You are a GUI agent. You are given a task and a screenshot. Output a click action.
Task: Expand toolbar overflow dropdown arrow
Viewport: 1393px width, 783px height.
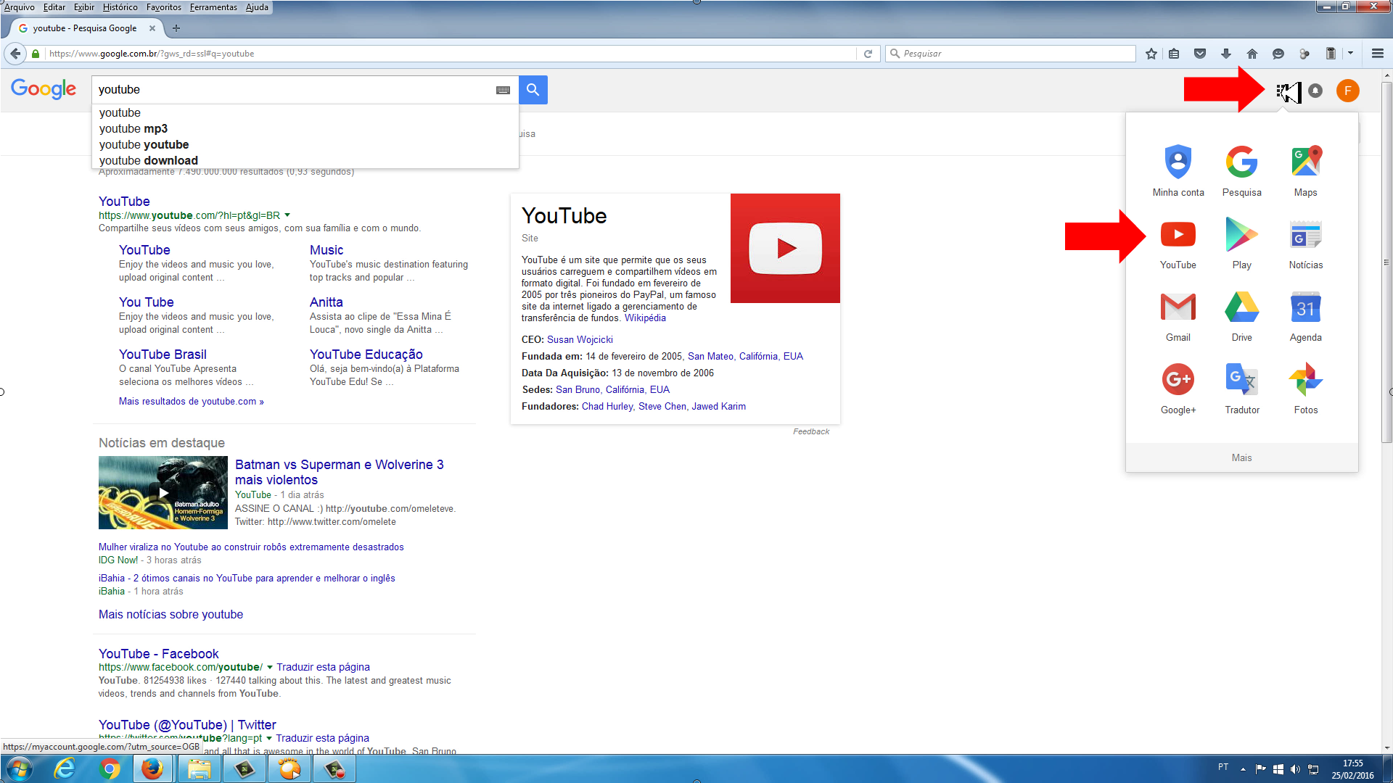[x=1350, y=54]
